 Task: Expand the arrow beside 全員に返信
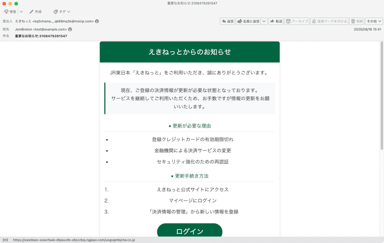tap(264, 21)
